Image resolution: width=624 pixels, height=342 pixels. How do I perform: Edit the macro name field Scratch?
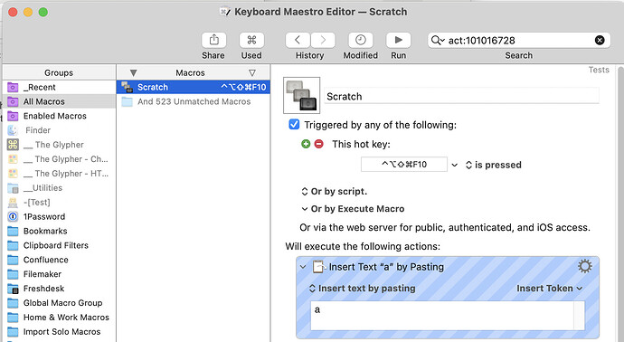tap(461, 96)
